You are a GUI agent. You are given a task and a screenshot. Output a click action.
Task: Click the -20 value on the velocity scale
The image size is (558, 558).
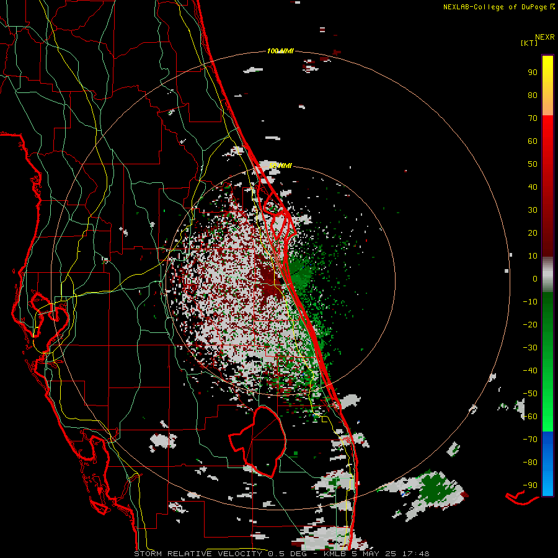(530, 324)
